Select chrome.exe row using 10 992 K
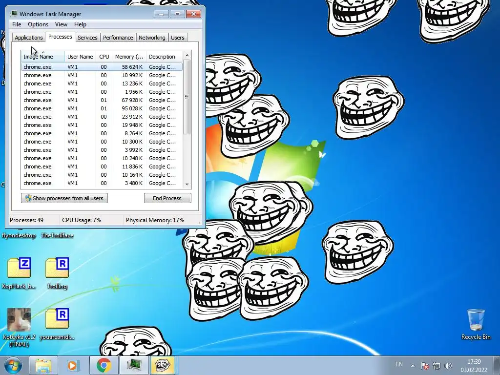Viewport: 500px width, 375px height. click(102, 75)
